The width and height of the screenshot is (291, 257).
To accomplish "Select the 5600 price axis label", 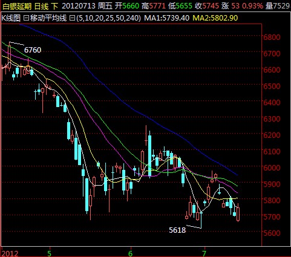I will click(x=272, y=233).
